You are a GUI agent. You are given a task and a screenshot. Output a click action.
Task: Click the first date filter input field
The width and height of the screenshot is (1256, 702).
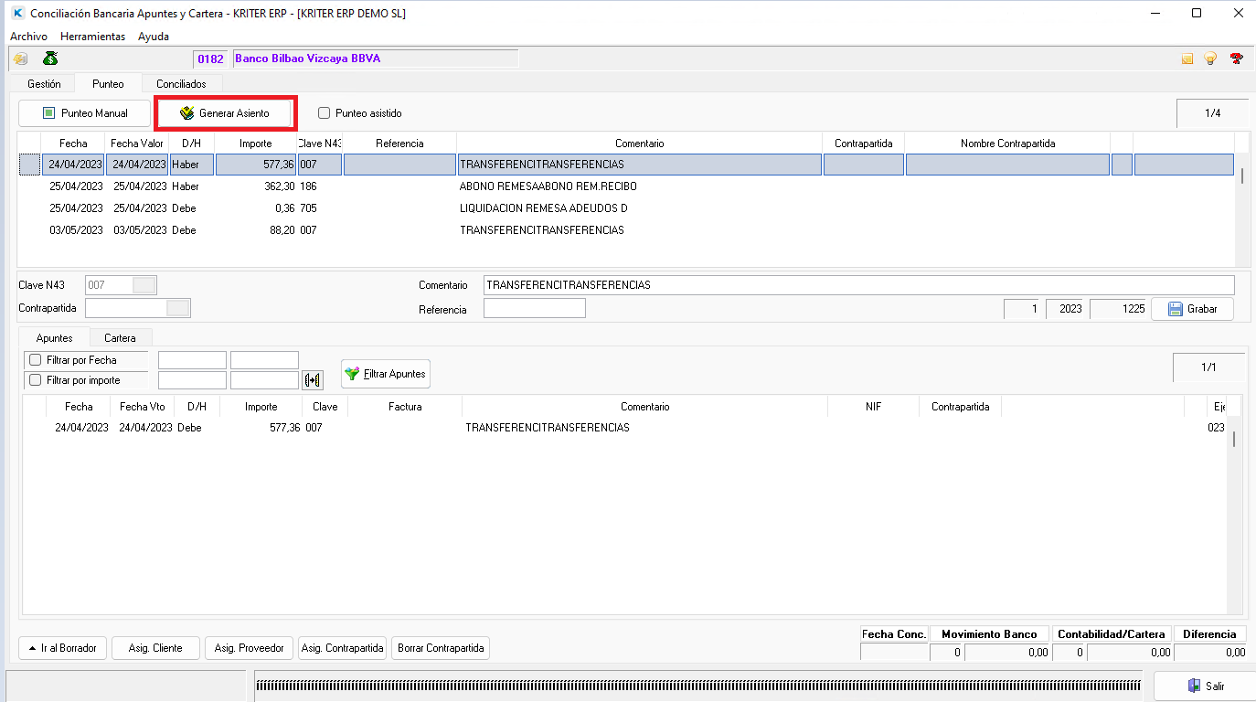[x=192, y=360]
